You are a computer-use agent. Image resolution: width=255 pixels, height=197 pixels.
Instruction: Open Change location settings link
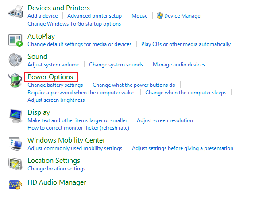[x=56, y=169]
